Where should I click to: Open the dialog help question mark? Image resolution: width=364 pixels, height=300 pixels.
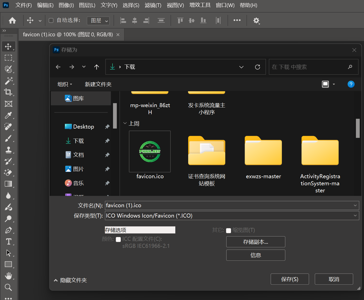pos(351,84)
